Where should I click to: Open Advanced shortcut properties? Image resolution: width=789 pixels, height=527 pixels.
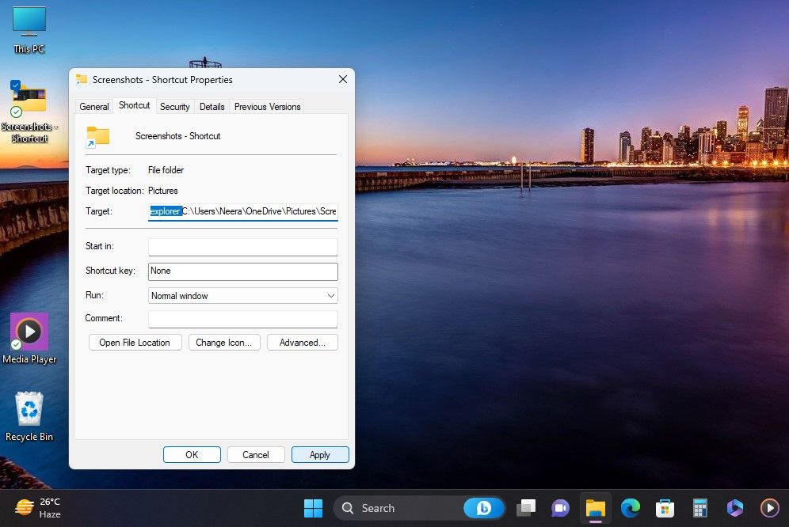pyautogui.click(x=302, y=342)
